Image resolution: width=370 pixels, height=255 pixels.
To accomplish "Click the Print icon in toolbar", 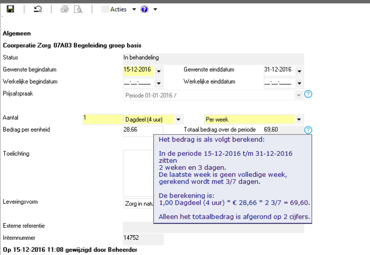I will (64, 9).
